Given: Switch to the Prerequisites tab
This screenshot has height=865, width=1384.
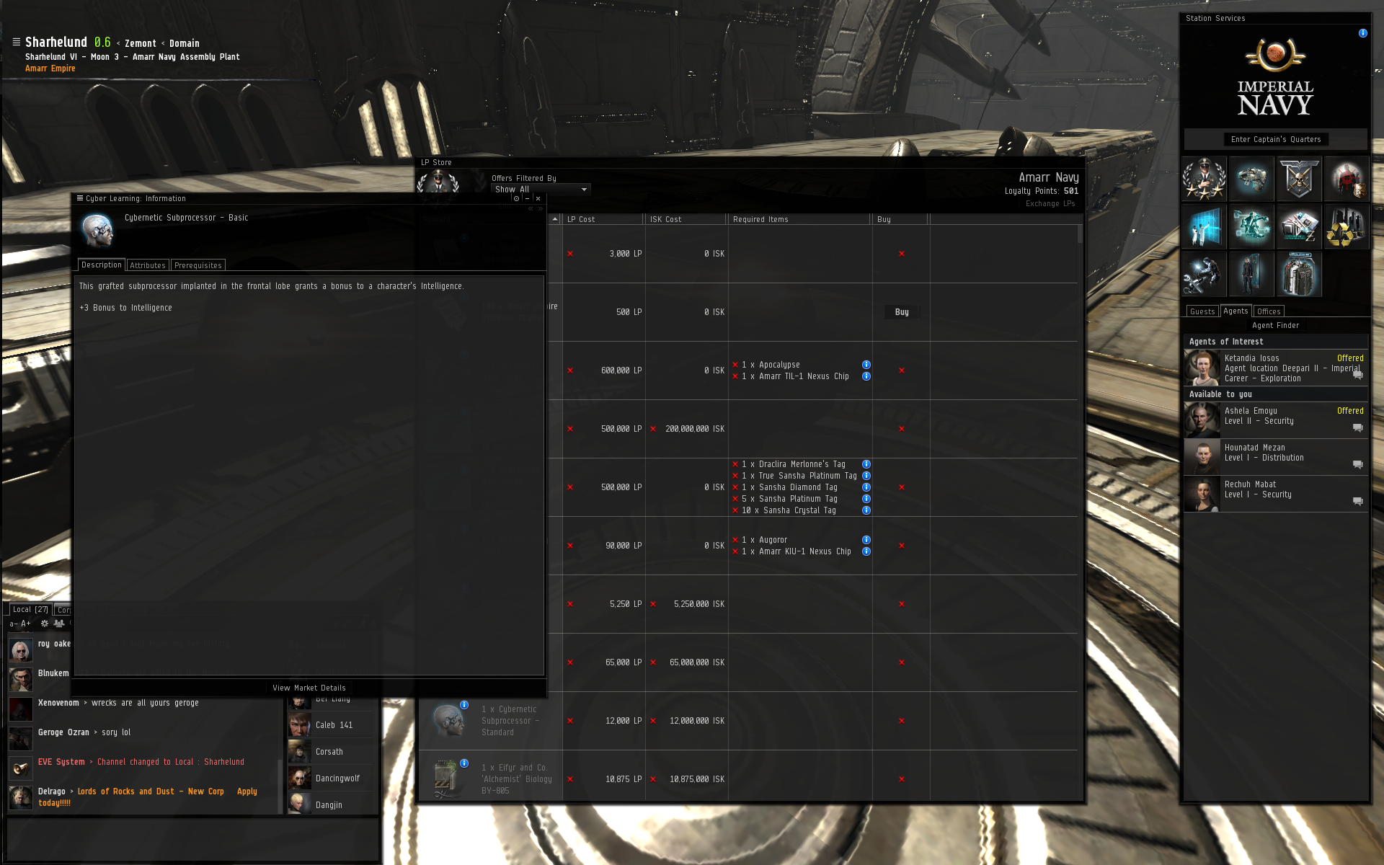Looking at the screenshot, I should 198,265.
